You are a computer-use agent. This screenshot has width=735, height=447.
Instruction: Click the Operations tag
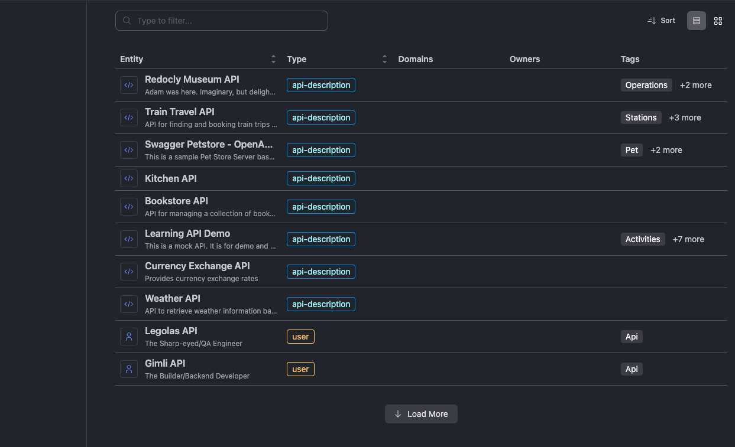(646, 85)
